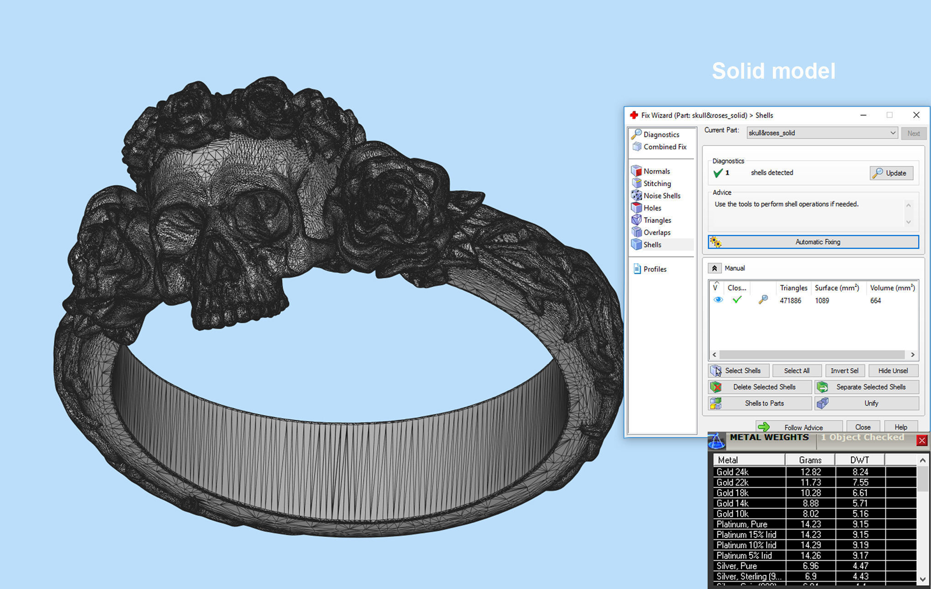Screen dimensions: 931x589
Task: Sort shells by the Triangles column
Action: [793, 288]
